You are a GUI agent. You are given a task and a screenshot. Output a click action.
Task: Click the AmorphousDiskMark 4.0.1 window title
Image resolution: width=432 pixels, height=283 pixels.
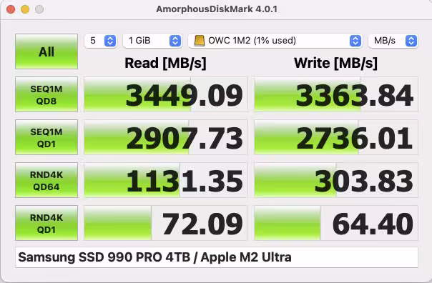click(x=217, y=9)
